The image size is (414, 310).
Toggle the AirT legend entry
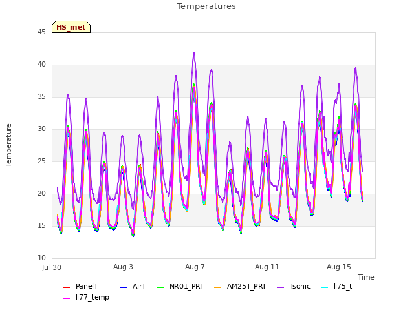(133, 287)
